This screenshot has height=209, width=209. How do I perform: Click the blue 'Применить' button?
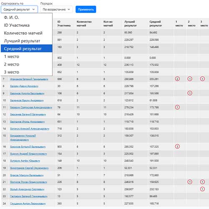(86, 10)
